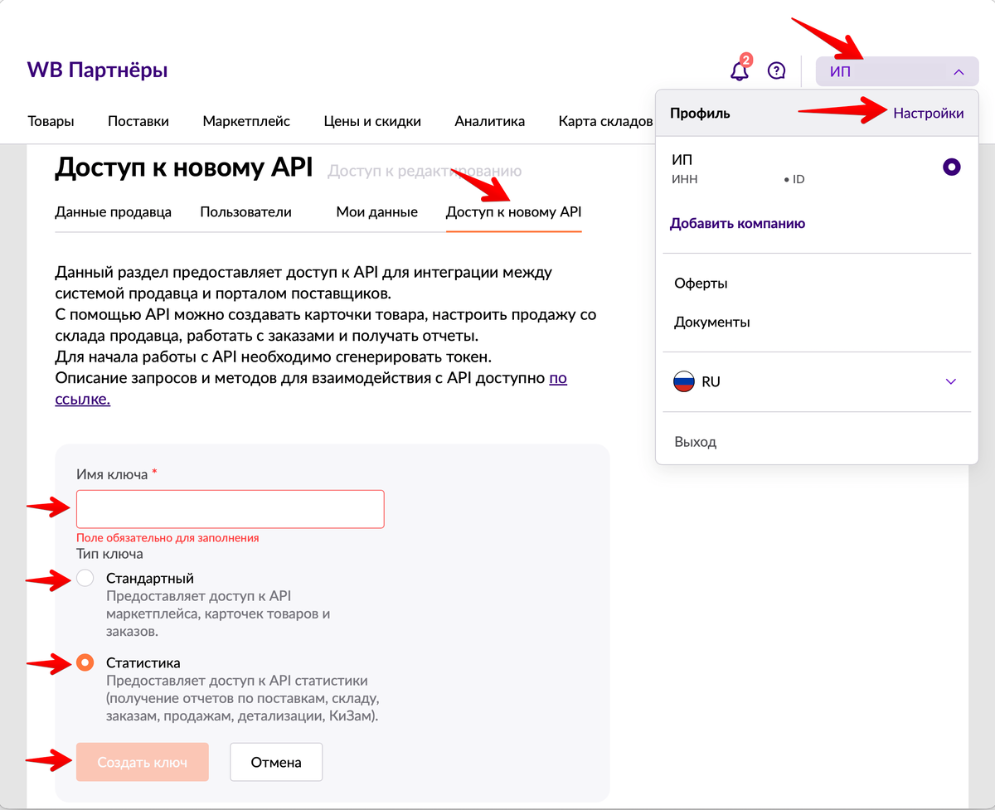Open the Аналитика menu

[489, 121]
